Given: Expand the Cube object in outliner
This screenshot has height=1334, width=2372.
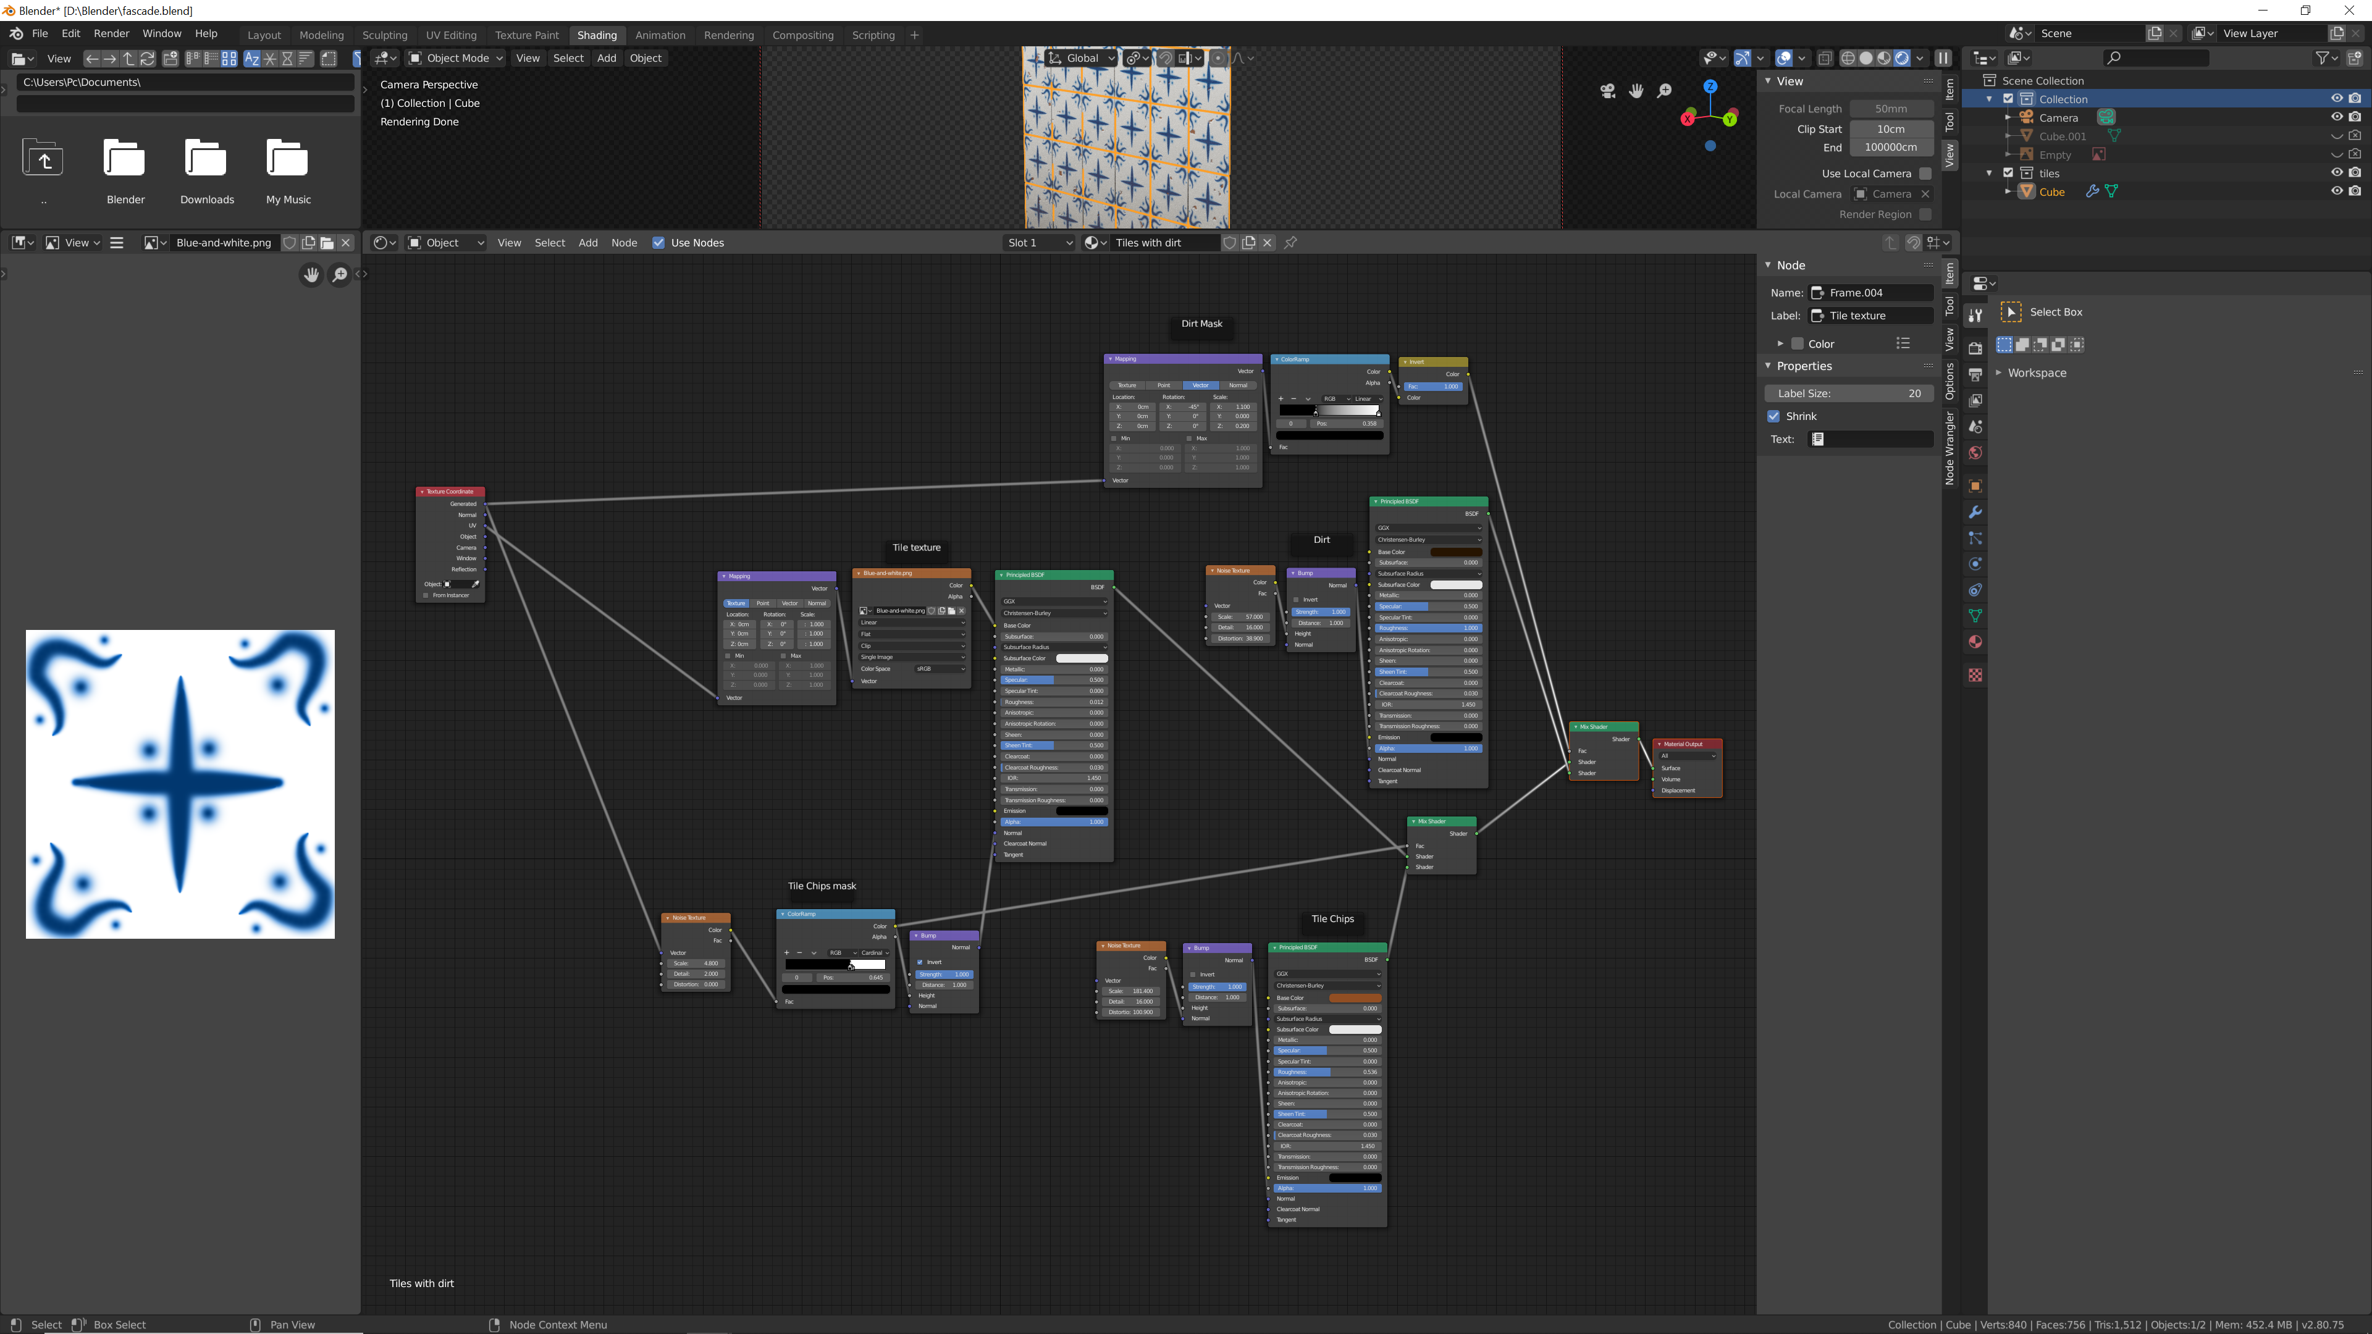Looking at the screenshot, I should tap(2008, 191).
